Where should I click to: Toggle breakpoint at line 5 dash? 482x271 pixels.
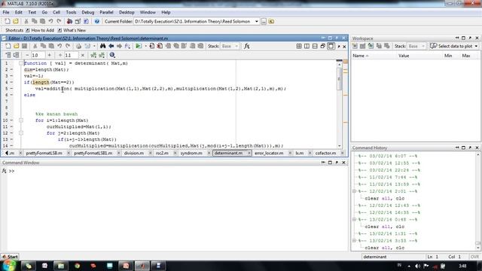tap(12, 89)
